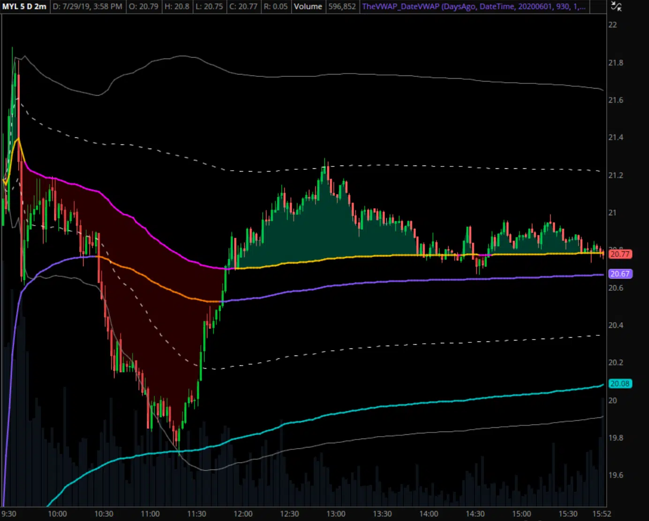Screen dimensions: 649x521
Task: Open TheVWAP_DateVWAP study label
Action: point(474,7)
